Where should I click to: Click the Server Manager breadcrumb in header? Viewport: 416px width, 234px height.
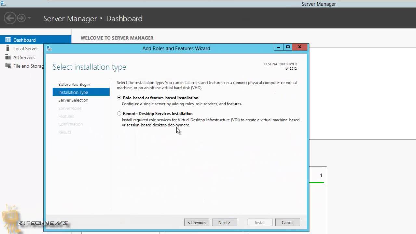pos(70,19)
